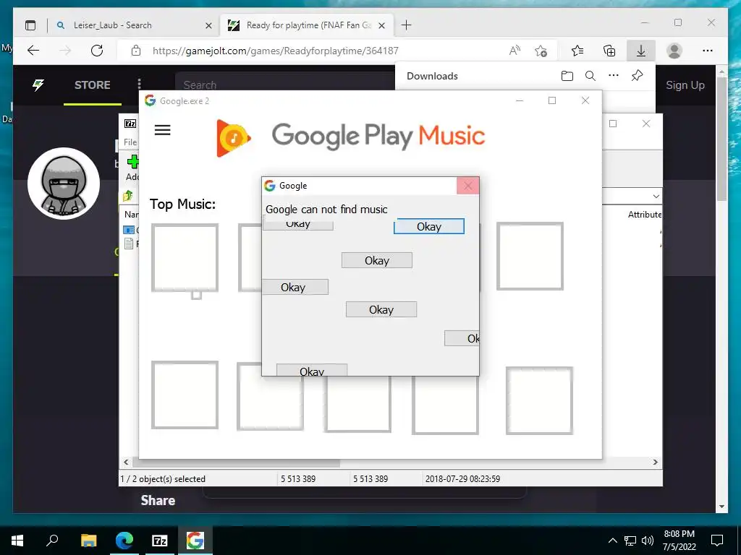Toggle the Downloads toolbar button
The height and width of the screenshot is (555, 741).
(641, 51)
